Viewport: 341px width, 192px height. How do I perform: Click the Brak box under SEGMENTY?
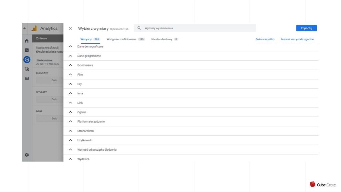(50, 80)
